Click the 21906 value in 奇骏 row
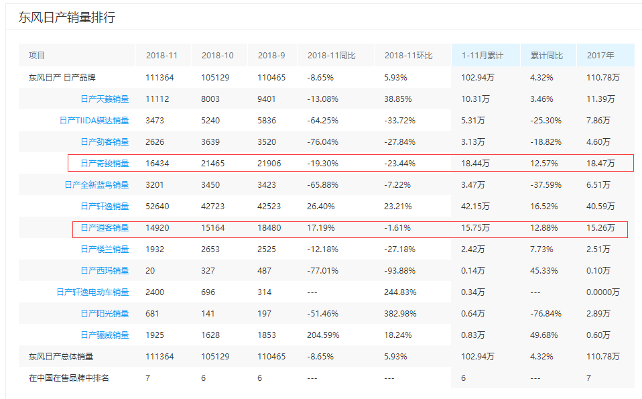The width and height of the screenshot is (642, 399). point(269,164)
